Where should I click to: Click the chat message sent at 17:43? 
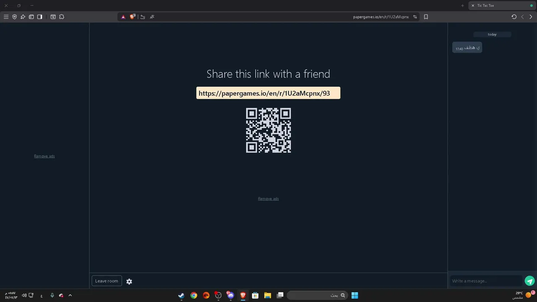tap(467, 48)
